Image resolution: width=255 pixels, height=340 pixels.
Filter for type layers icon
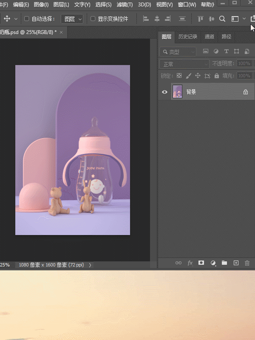coord(227,51)
